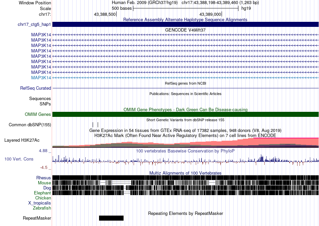Open the OMIM Gene Phenotypes track title
This screenshot has height=226, width=319.
pyautogui.click(x=185, y=110)
